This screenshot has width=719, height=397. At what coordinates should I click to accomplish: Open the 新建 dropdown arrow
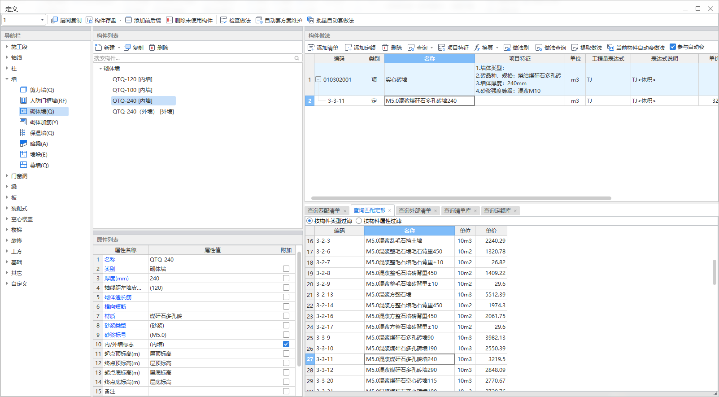[119, 48]
